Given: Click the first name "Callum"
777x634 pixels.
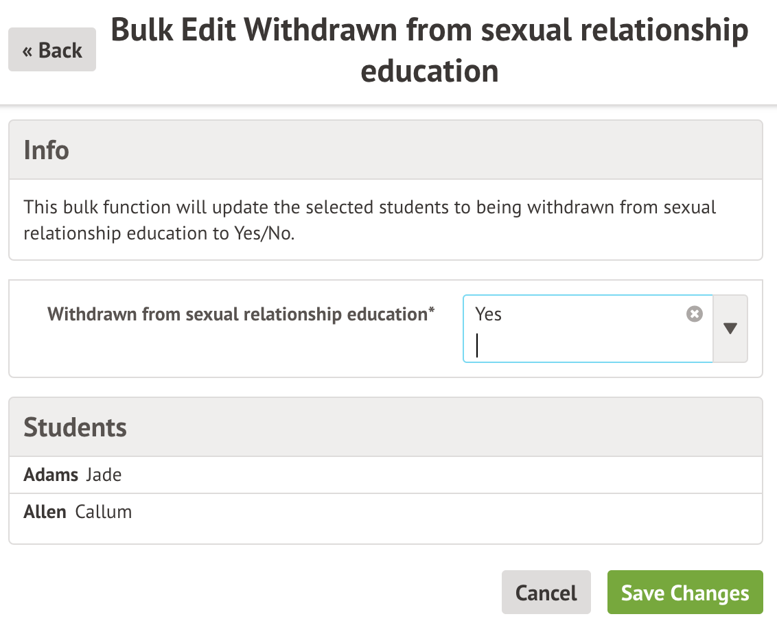Looking at the screenshot, I should (104, 512).
